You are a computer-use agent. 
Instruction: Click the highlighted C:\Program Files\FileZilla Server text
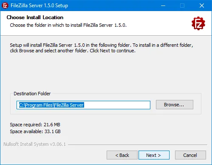coord(51,105)
